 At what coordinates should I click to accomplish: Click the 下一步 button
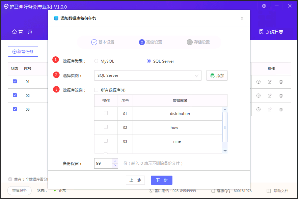pos(162,180)
